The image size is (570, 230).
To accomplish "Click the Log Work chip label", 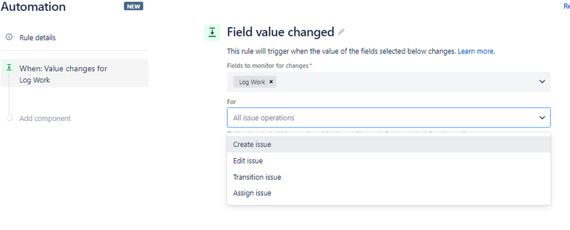I will pyautogui.click(x=252, y=82).
